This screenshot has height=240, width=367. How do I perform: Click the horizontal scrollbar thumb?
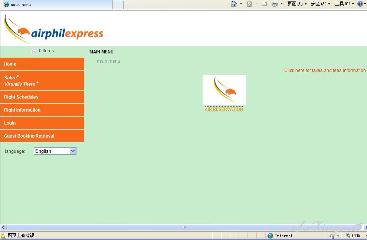pyautogui.click(x=184, y=227)
